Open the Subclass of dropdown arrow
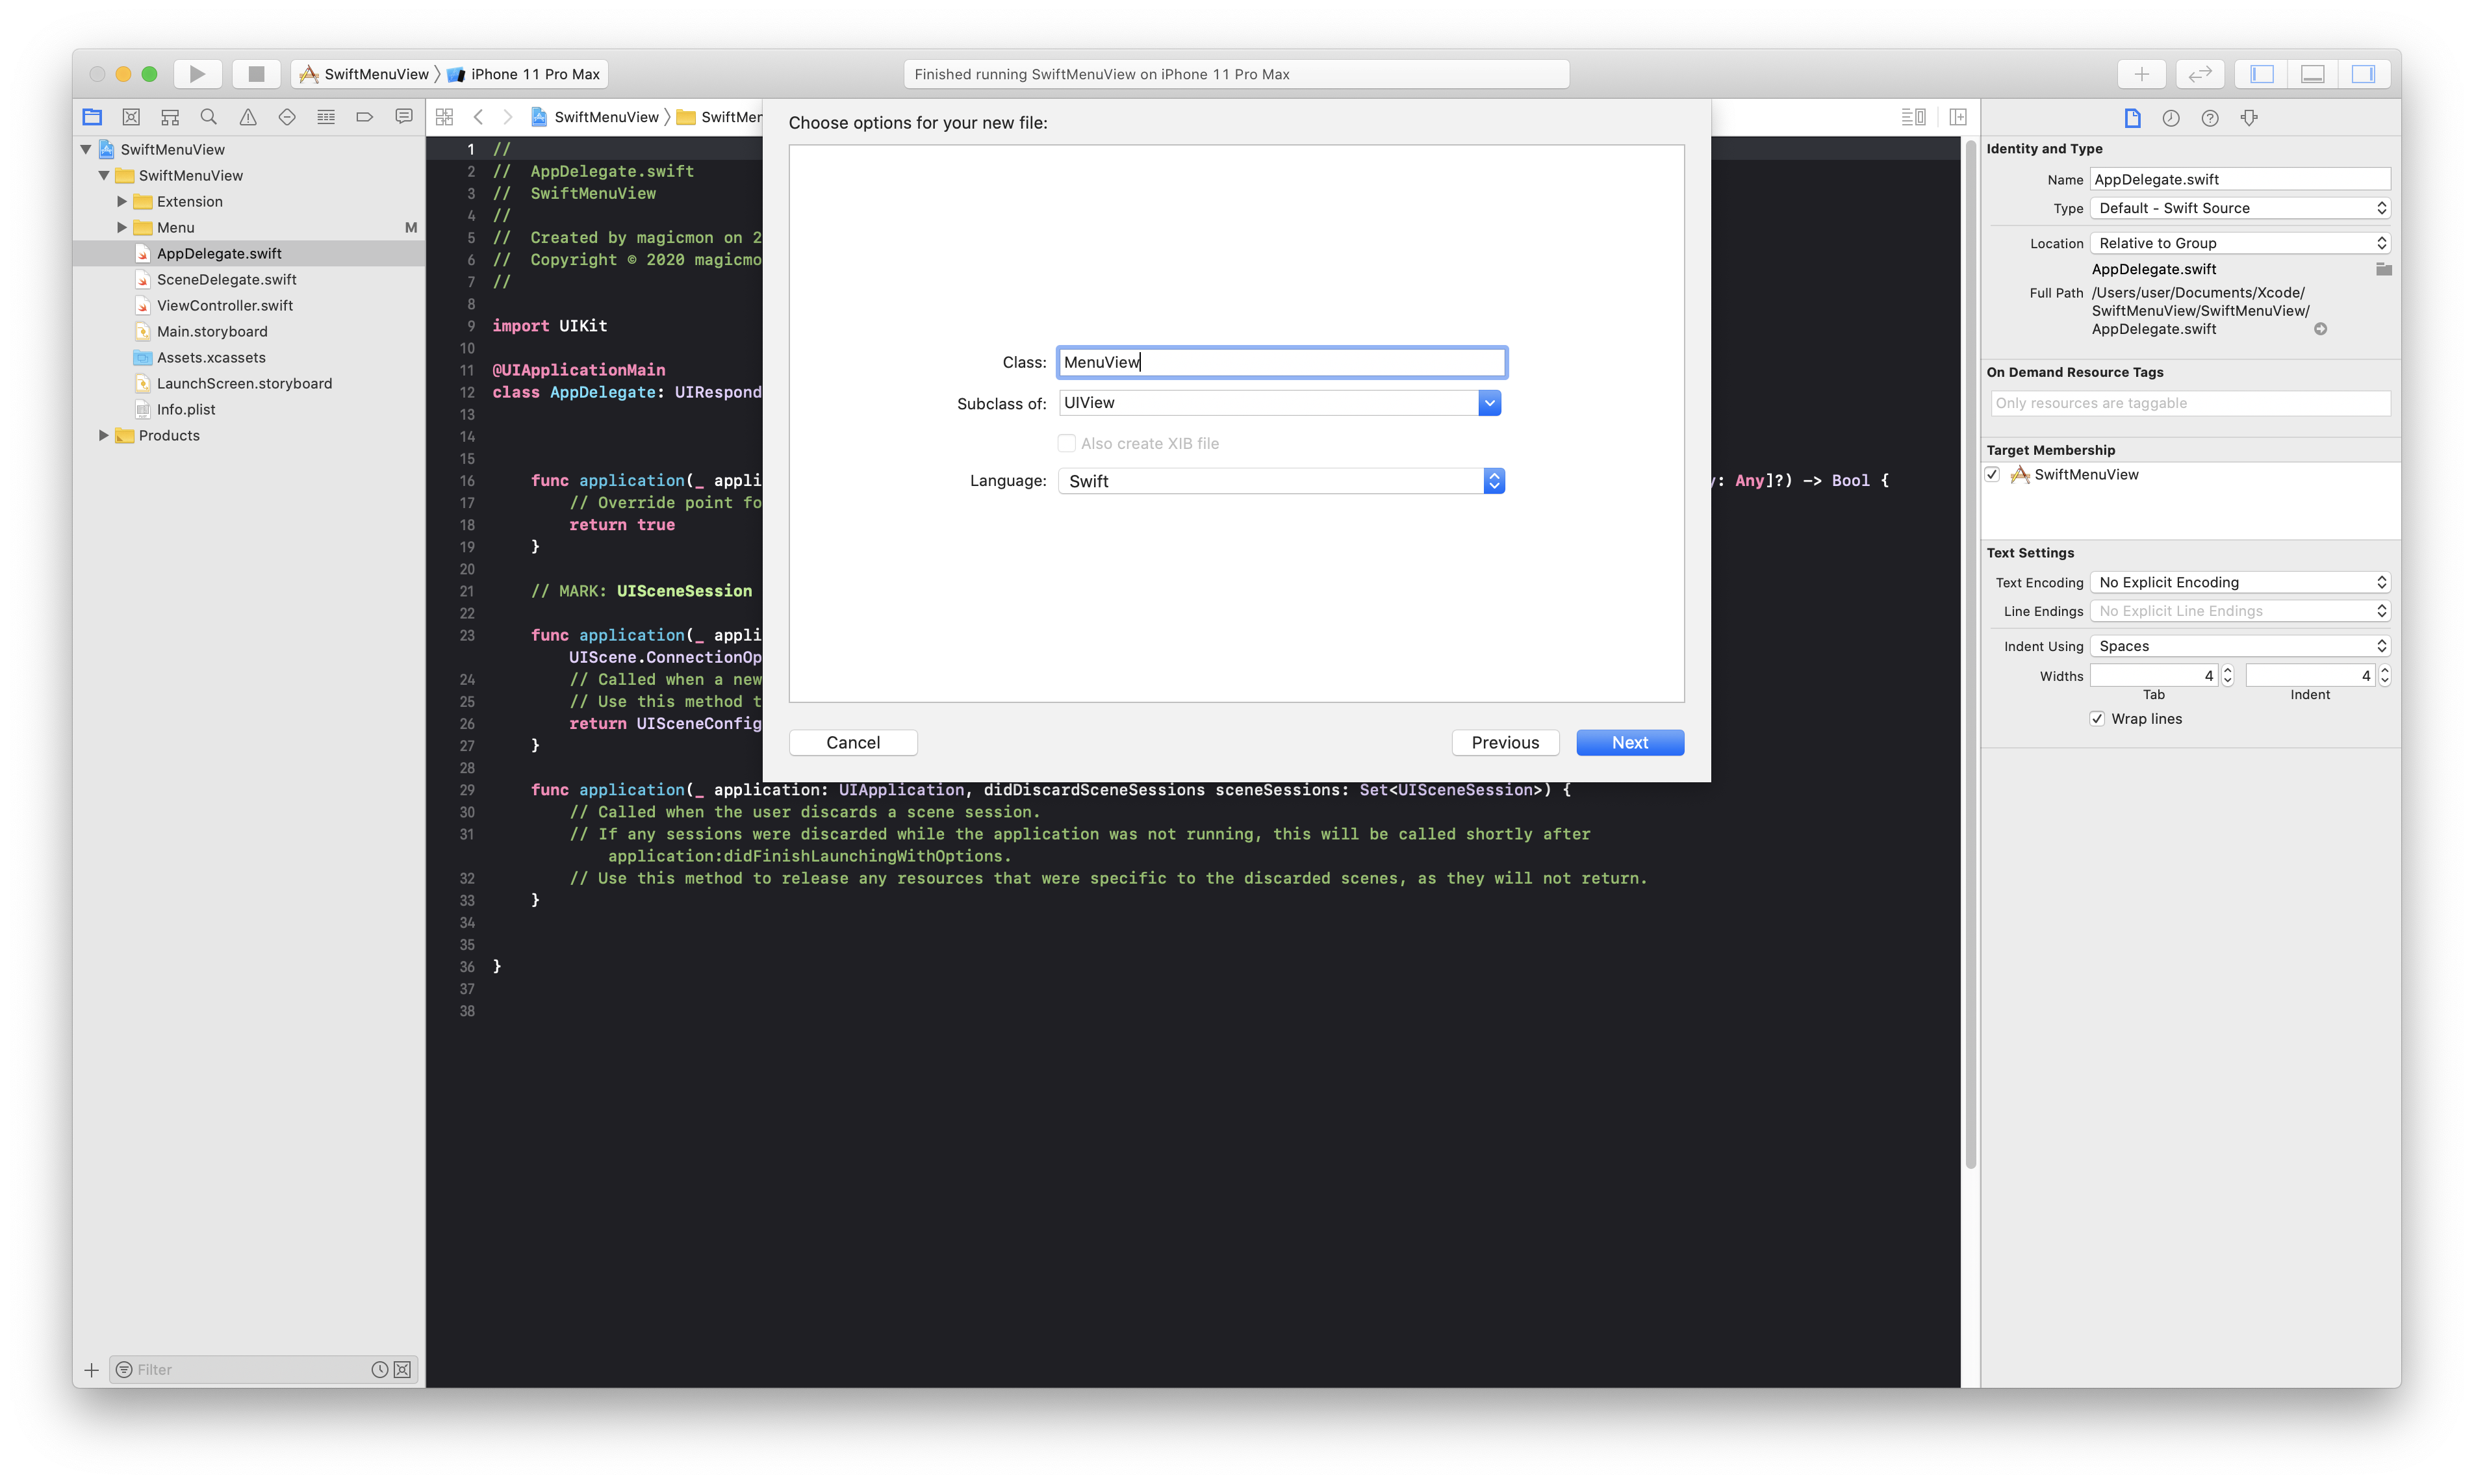The width and height of the screenshot is (2474, 1484). 1489,403
